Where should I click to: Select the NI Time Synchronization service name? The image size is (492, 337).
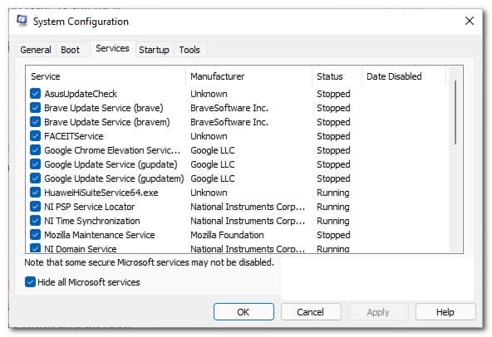(92, 221)
